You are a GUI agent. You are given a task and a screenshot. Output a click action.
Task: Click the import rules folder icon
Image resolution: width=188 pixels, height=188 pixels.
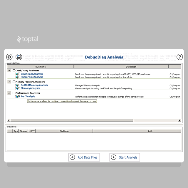pos(19,57)
